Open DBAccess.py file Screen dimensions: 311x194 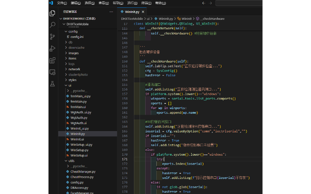(x=88, y=188)
